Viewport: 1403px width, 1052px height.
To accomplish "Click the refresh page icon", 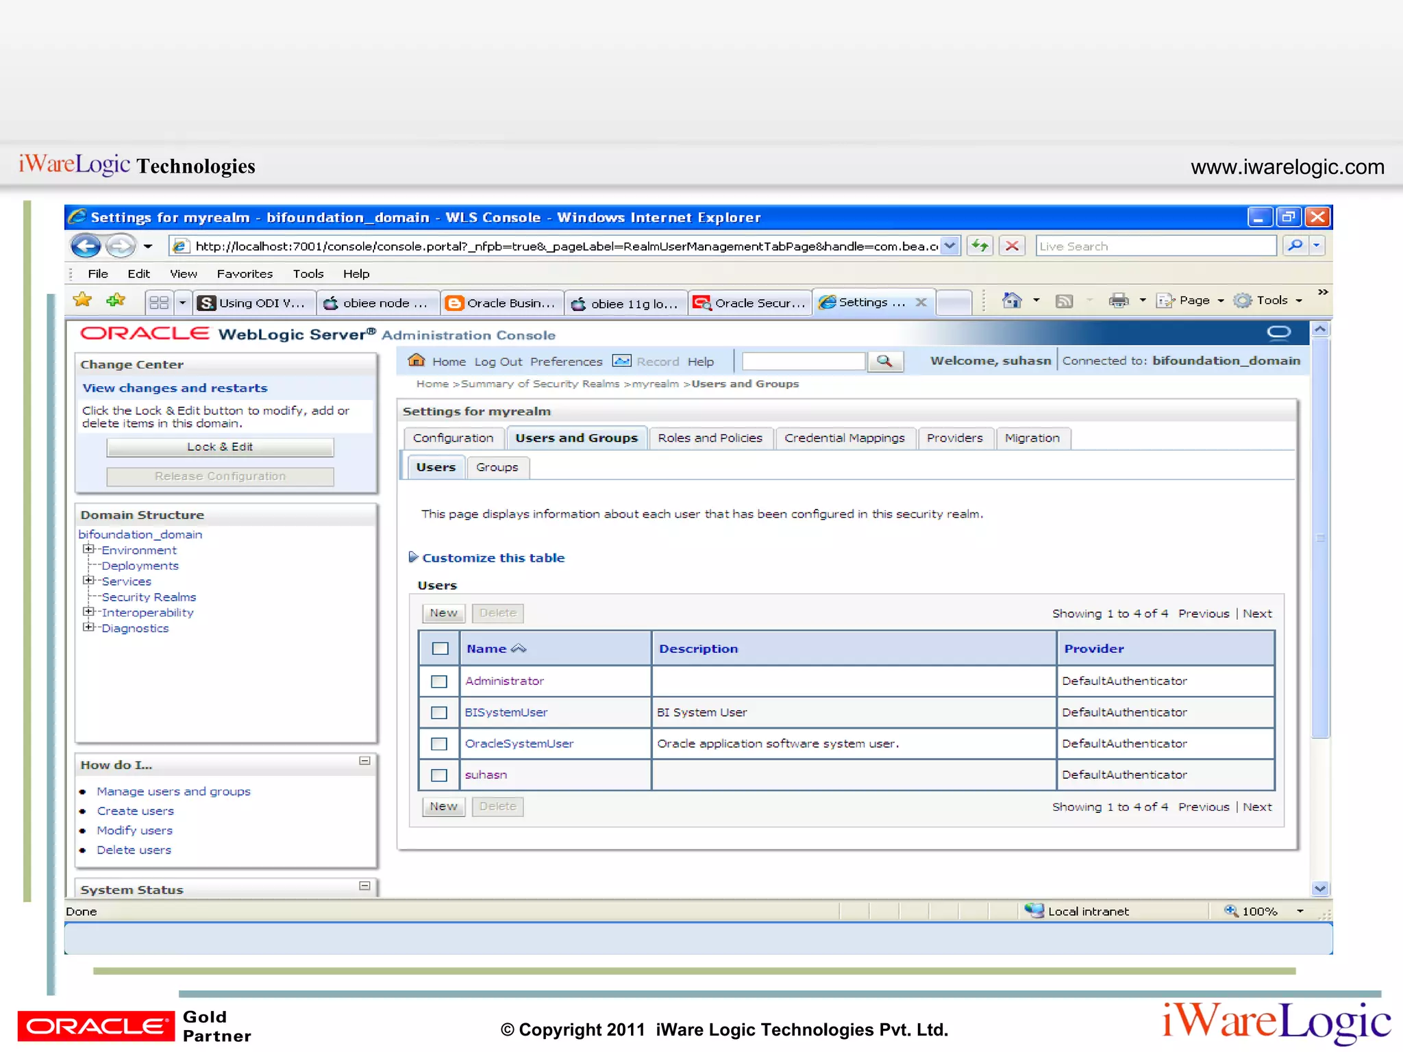I will [x=980, y=246].
